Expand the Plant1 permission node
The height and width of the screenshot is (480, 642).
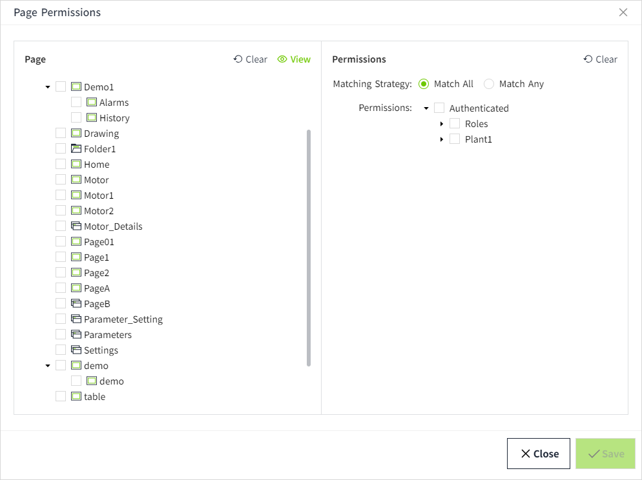click(x=442, y=139)
